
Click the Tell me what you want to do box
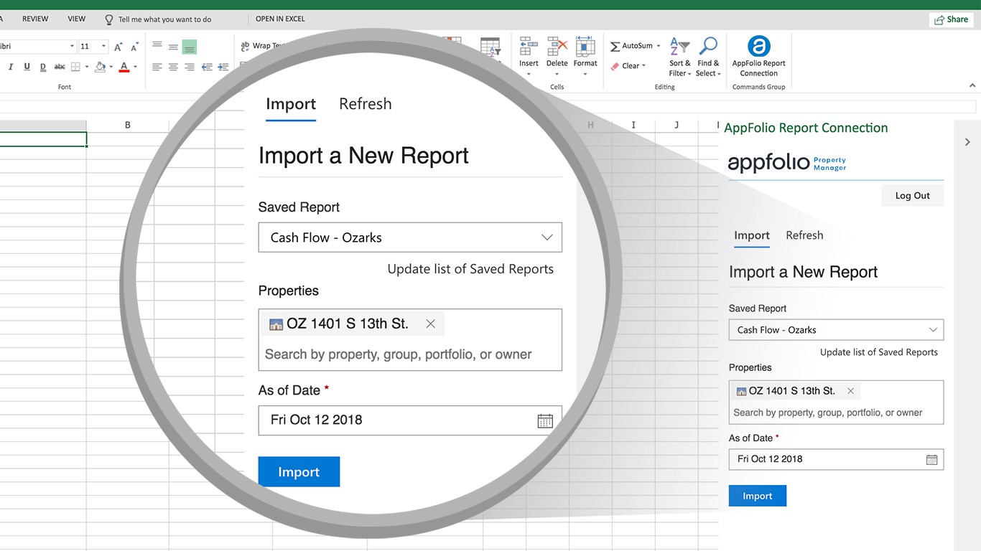(158, 19)
